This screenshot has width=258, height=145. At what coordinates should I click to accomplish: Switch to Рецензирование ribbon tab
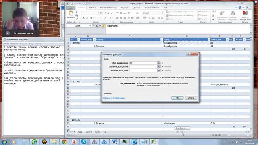[x=152, y=8]
